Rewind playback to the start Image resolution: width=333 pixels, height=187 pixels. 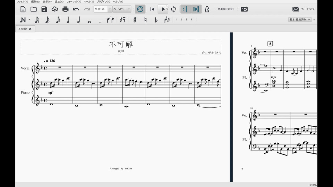pyautogui.click(x=152, y=9)
